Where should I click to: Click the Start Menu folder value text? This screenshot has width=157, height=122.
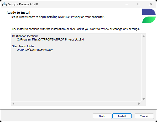pos(35,50)
